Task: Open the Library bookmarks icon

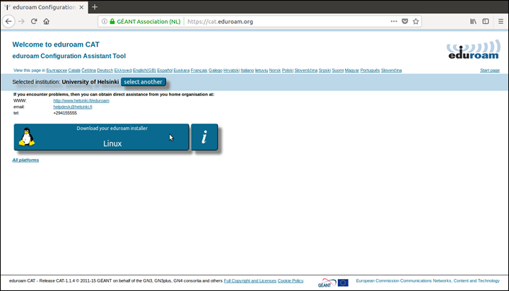Action: pos(473,21)
